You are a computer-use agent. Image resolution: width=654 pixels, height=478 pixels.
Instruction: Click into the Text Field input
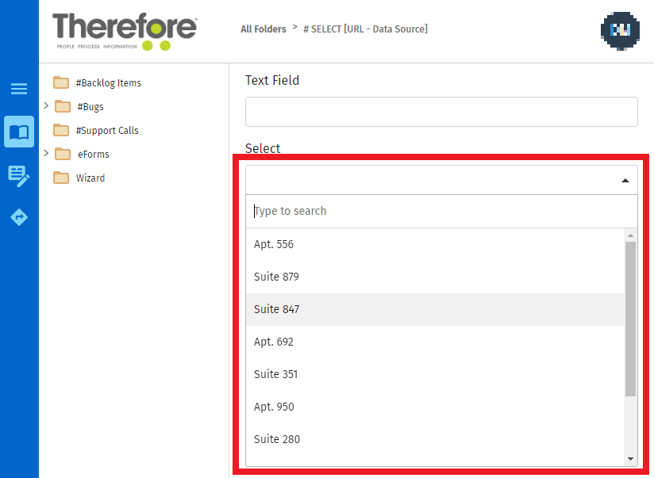tap(441, 112)
